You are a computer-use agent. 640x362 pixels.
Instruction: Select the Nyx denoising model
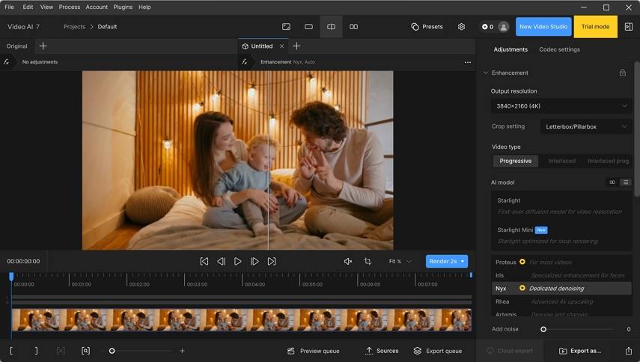[x=561, y=288]
